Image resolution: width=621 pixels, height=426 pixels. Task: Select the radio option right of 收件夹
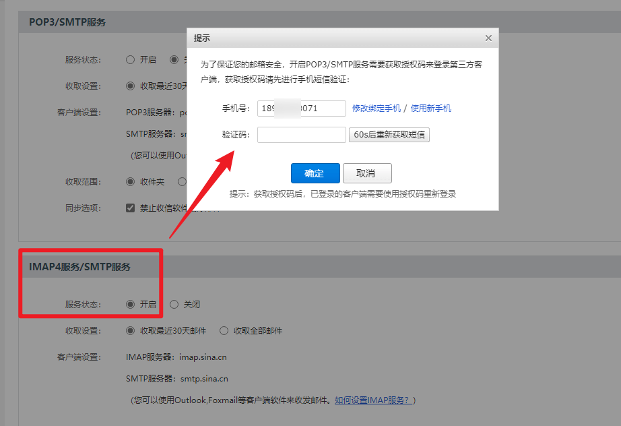point(182,182)
